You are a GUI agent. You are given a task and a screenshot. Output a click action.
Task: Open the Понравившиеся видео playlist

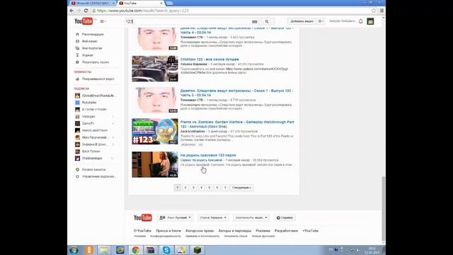(98, 79)
